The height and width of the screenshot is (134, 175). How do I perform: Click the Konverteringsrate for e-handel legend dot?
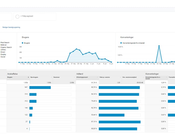pyautogui.click(x=121, y=43)
